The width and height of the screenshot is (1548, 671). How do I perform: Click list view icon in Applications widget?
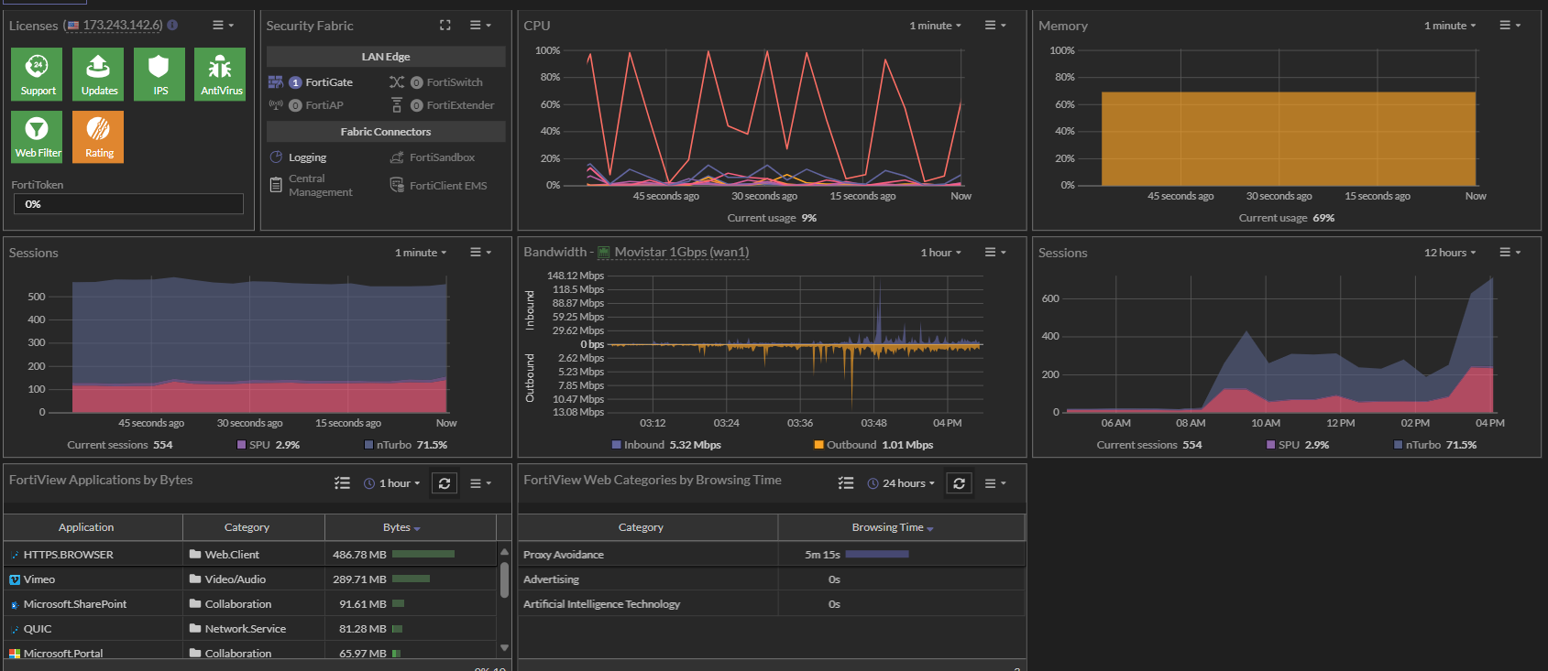[342, 483]
